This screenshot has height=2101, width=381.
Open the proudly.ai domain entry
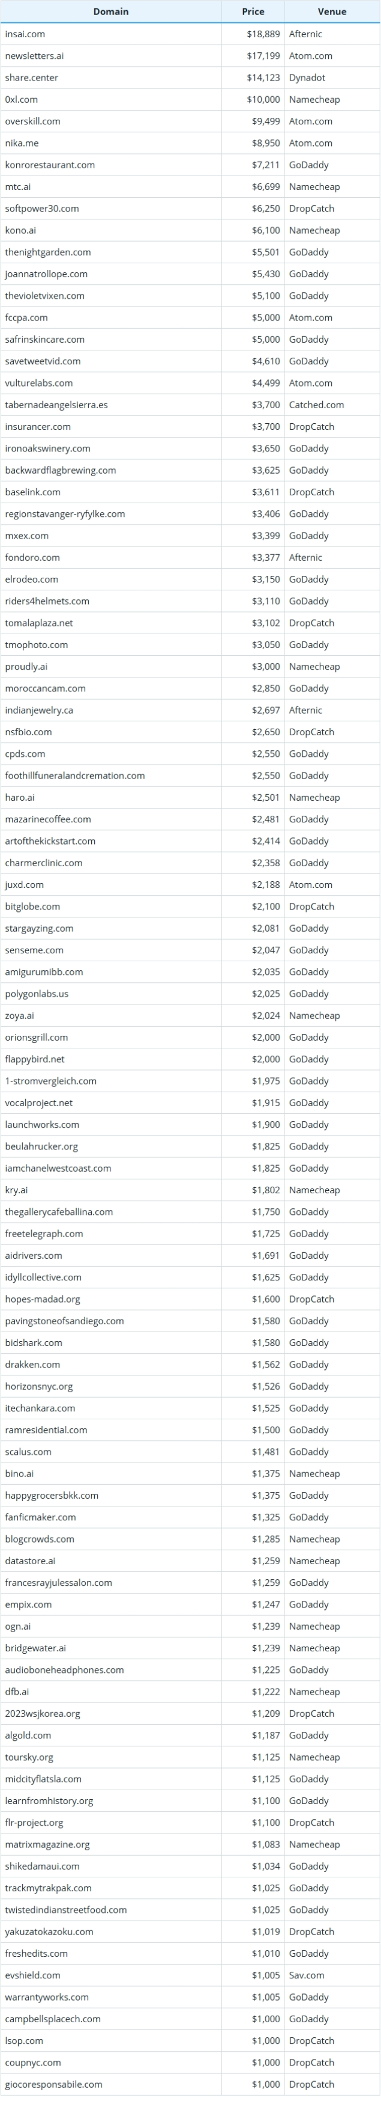[x=26, y=666]
